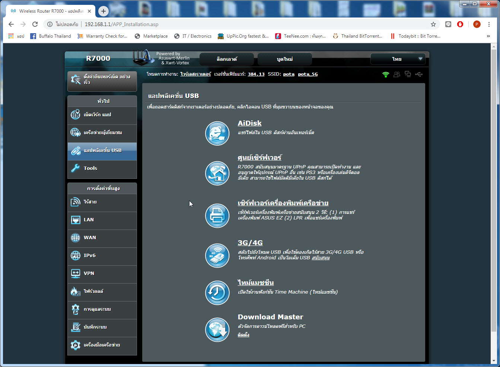Click the Wireless signal sidebar icon
The image size is (500, 367).
coord(76,202)
